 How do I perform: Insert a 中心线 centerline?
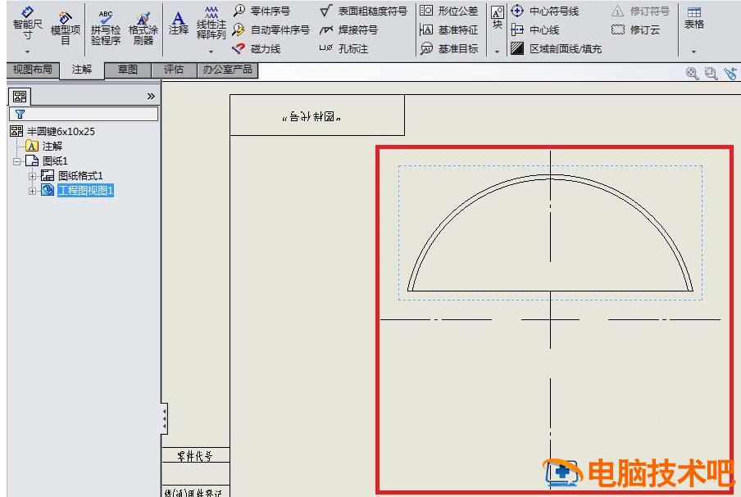click(535, 29)
